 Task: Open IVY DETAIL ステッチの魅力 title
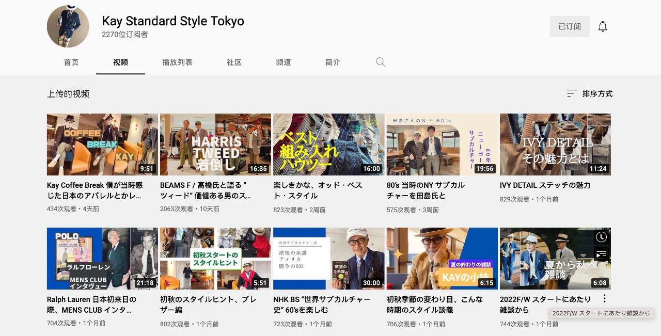[x=545, y=185]
